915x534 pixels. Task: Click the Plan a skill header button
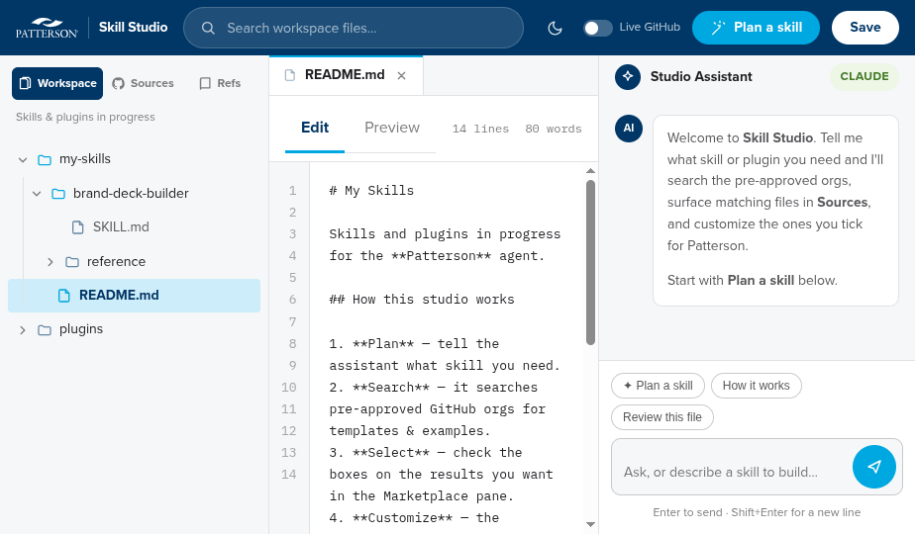pos(756,28)
